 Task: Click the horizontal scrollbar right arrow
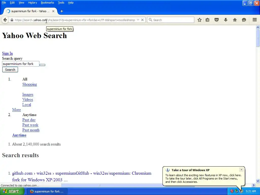[253, 185]
